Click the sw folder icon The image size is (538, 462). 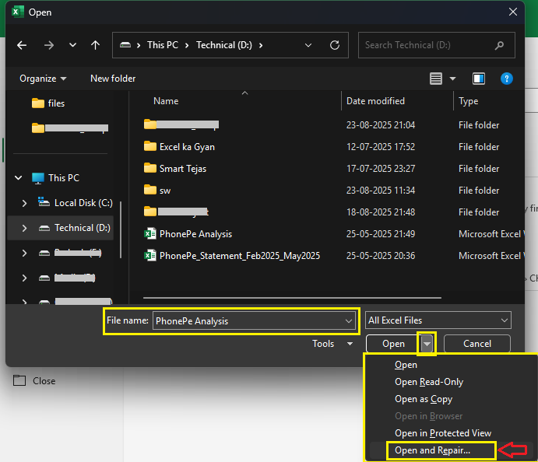coord(150,190)
